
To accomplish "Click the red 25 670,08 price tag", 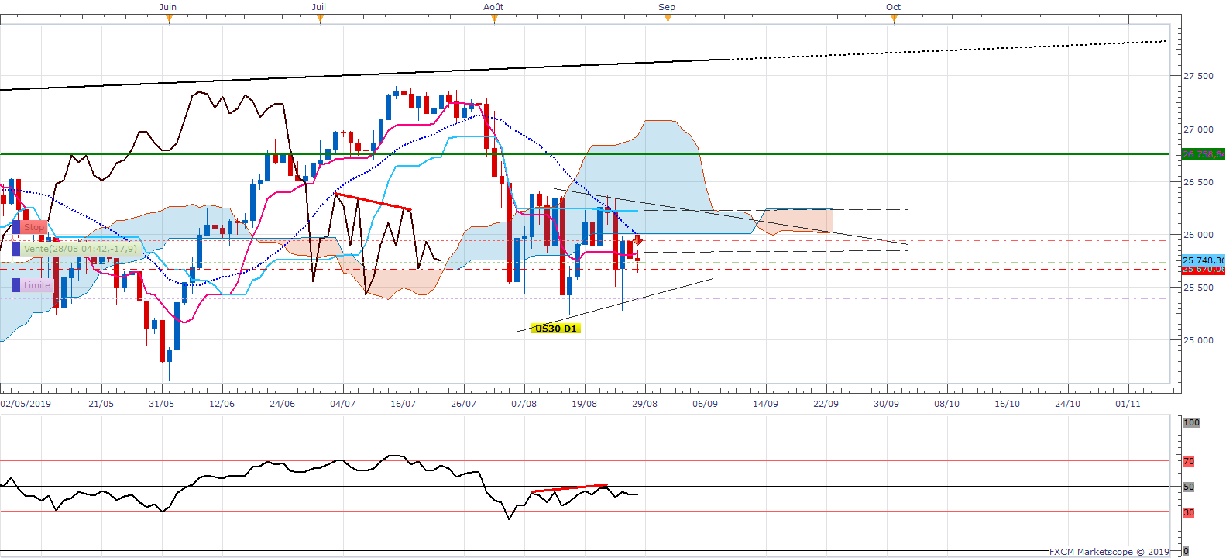I will [1204, 270].
